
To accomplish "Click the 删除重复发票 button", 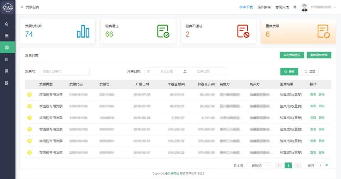I will [x=319, y=55].
